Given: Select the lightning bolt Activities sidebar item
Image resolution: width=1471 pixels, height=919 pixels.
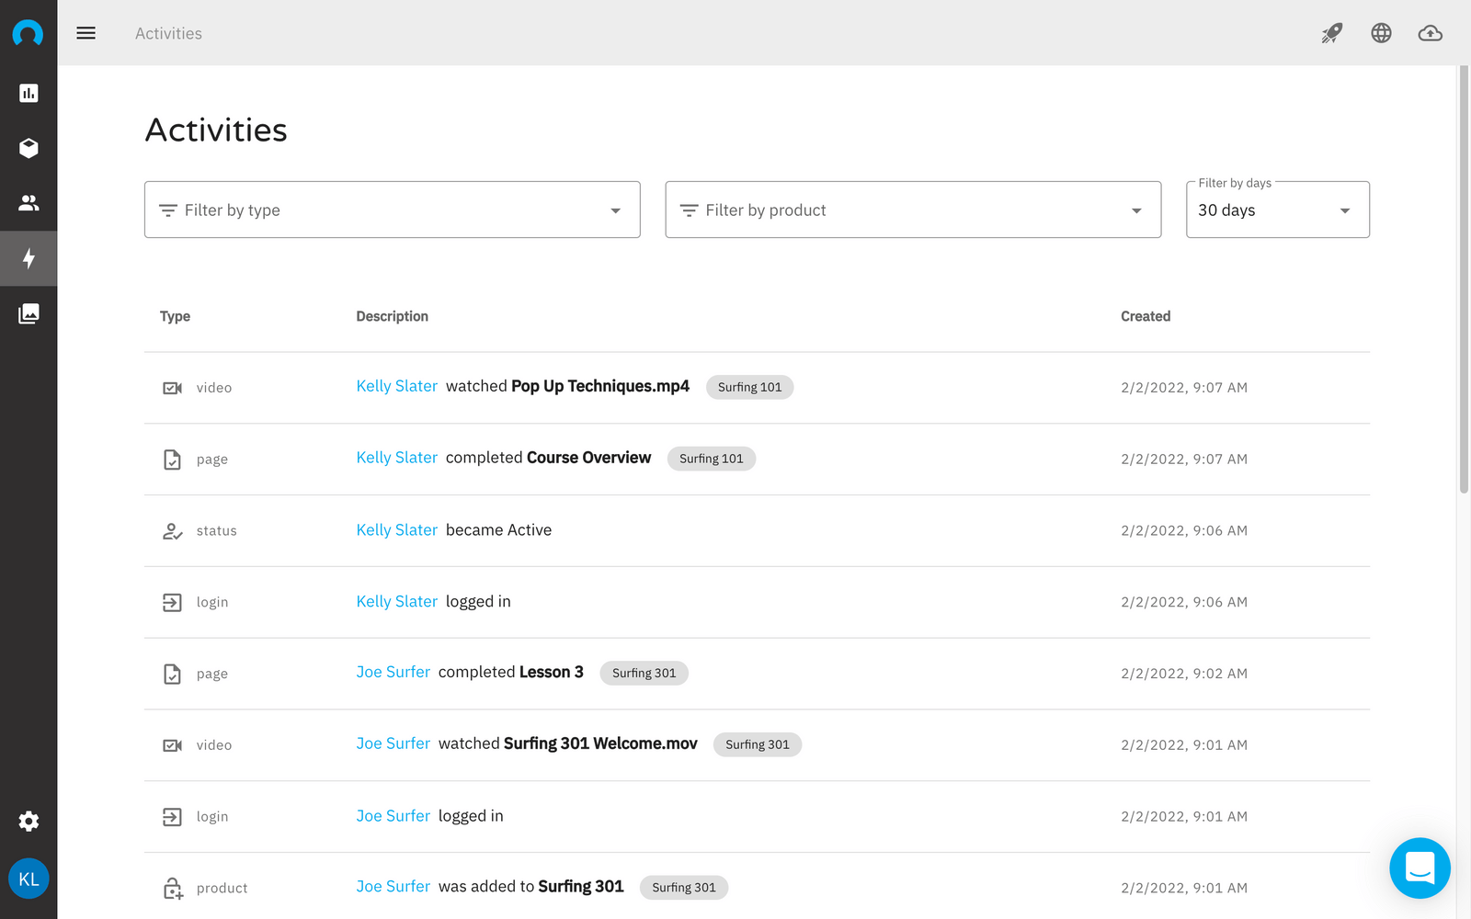Looking at the screenshot, I should coord(29,258).
